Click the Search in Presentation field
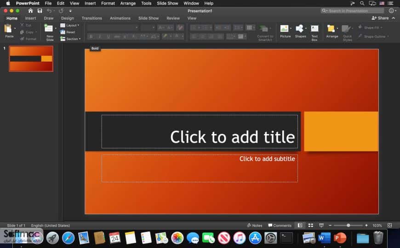The width and height of the screenshot is (400, 248). (352, 11)
